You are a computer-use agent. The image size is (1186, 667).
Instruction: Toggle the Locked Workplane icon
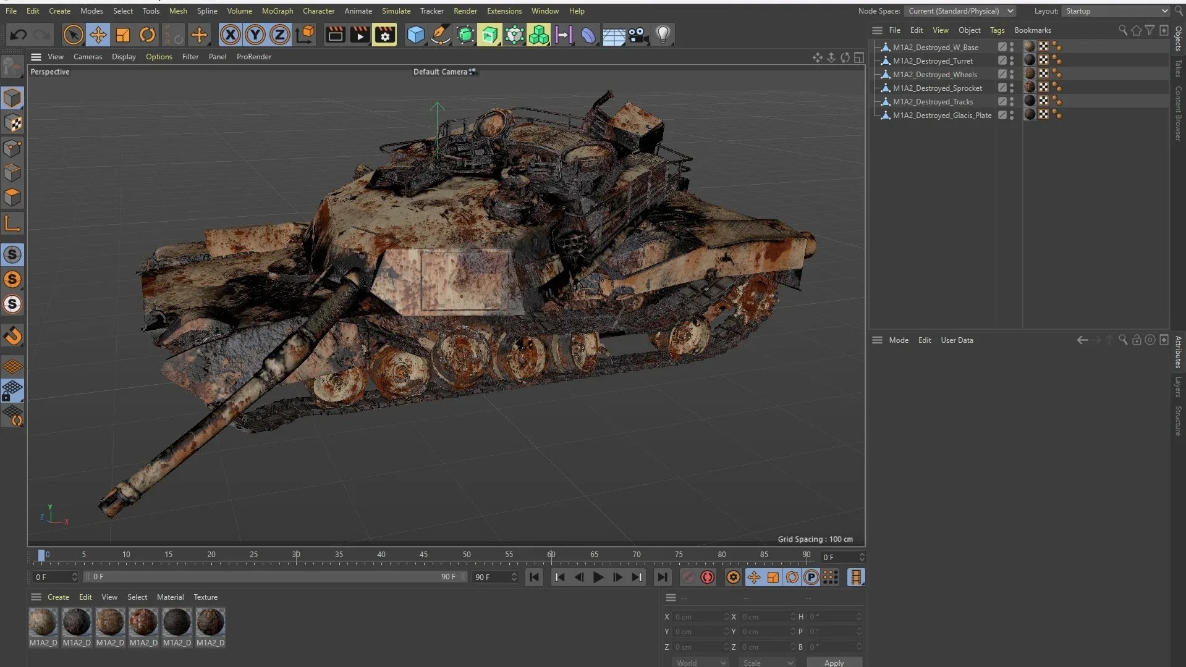[x=12, y=391]
